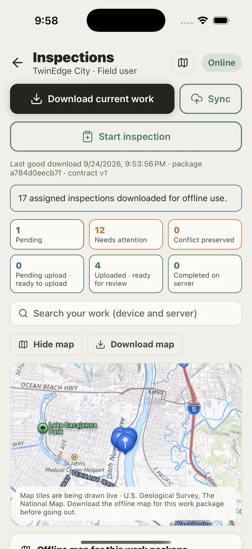The width and height of the screenshot is (252, 549).
Task: Focus the Search your work field
Action: coord(126,313)
